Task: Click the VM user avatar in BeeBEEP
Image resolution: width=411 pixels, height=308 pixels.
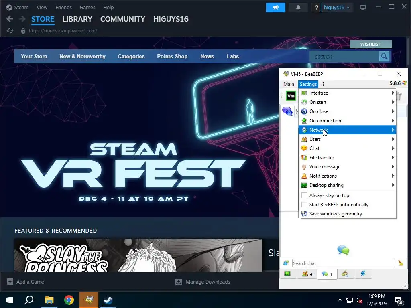Action: click(x=291, y=96)
